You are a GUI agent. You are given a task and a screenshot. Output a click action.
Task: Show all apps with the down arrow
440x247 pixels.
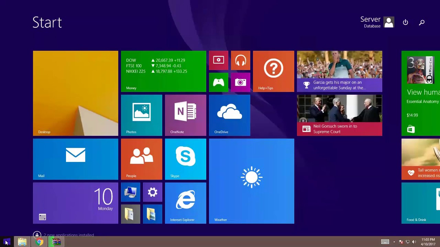pos(37,235)
